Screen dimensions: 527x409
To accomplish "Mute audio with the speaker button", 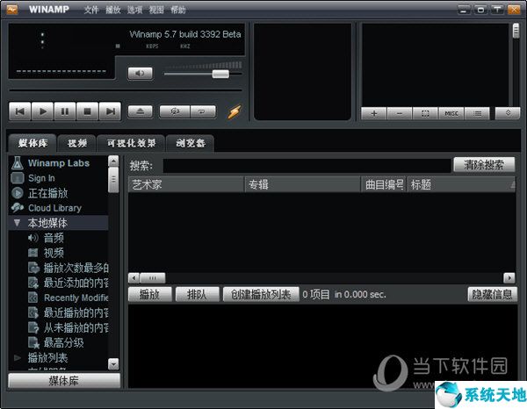I will (x=141, y=73).
